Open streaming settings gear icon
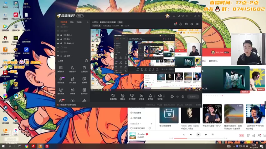 183,97
